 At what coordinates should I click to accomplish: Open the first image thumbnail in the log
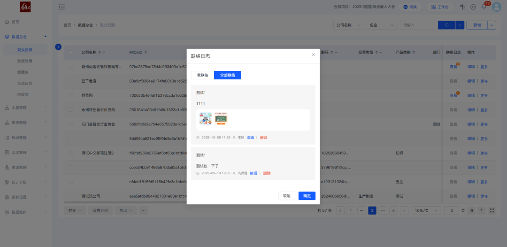tap(205, 119)
